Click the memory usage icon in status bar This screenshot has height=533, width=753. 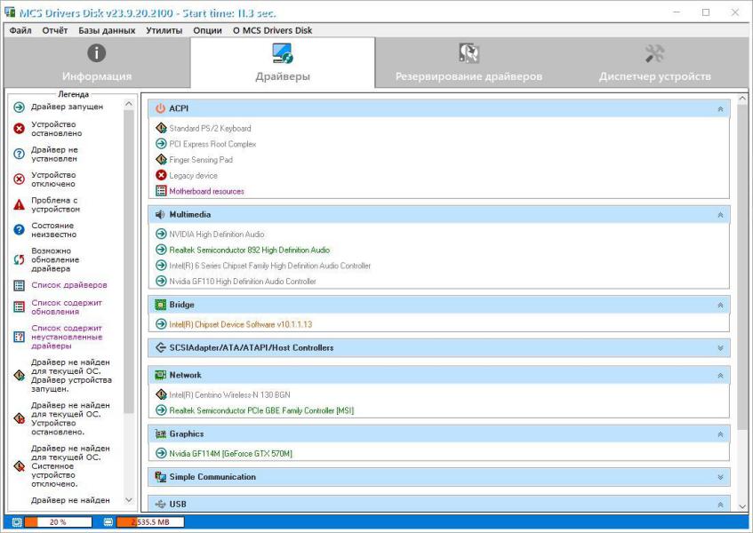click(108, 522)
